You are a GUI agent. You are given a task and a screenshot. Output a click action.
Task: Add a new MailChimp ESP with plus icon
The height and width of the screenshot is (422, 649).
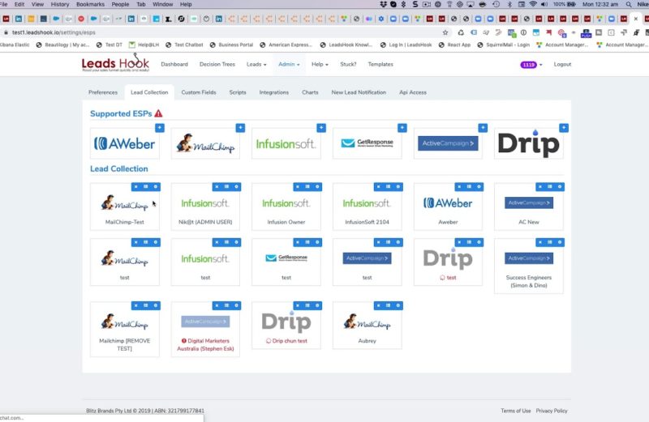[x=240, y=128]
